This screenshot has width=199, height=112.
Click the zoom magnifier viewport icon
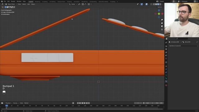(x=162, y=20)
